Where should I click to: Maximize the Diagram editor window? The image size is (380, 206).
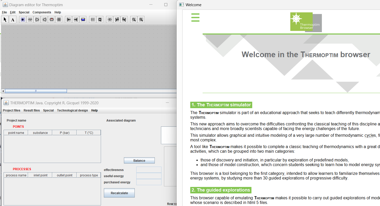pyautogui.click(x=166, y=5)
